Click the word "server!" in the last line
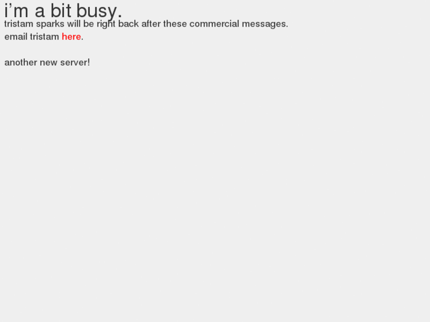This screenshot has height=322, width=430. [75, 62]
